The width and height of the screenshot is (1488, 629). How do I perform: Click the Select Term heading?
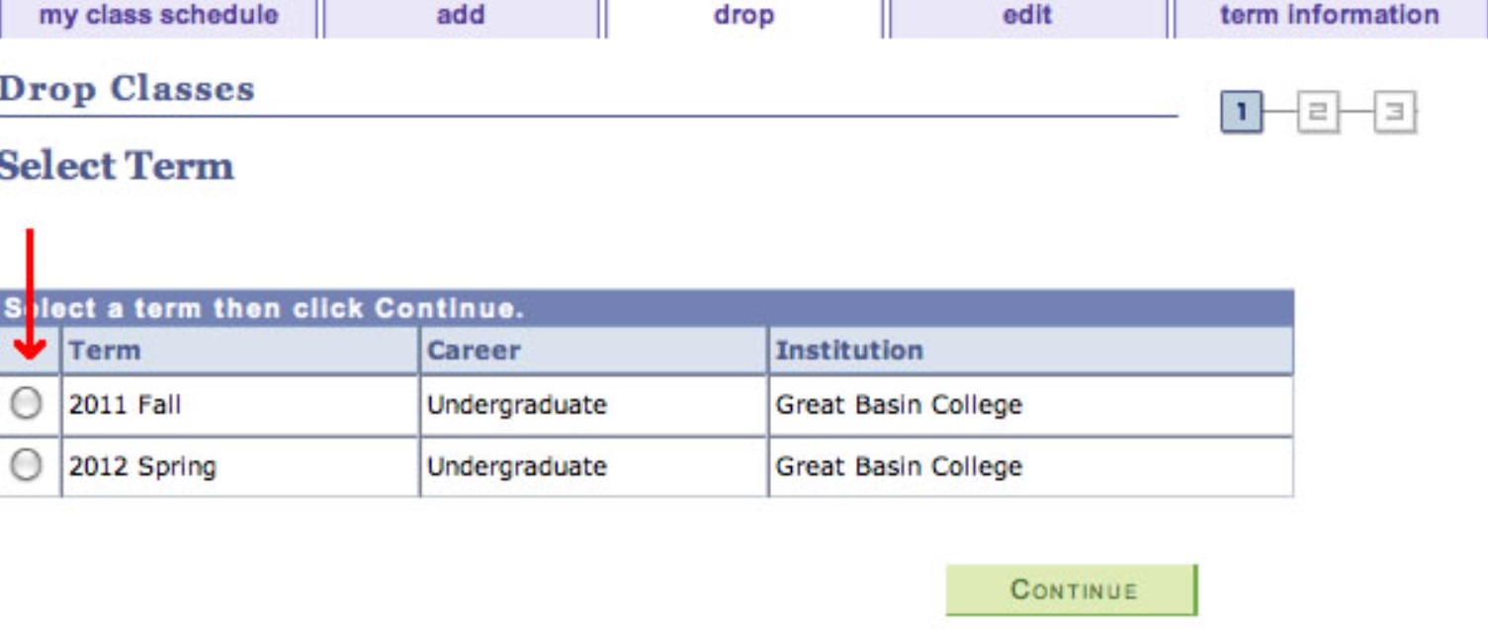117,166
